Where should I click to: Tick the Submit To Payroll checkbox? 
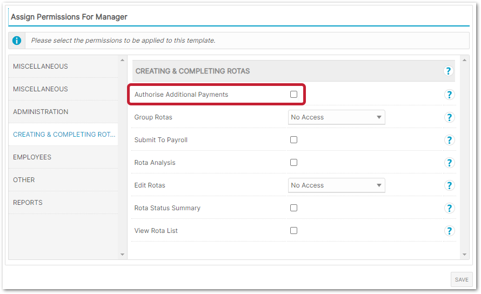pyautogui.click(x=293, y=140)
